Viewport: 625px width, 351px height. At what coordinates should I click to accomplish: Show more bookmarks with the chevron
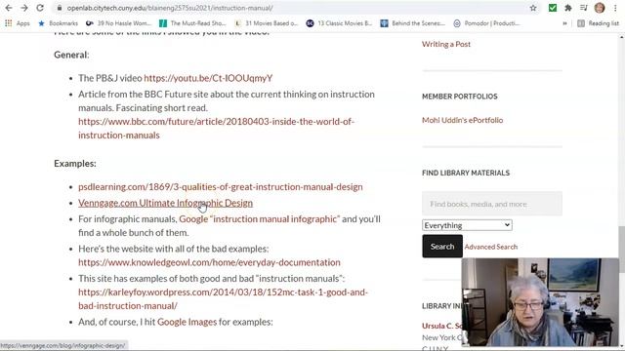tap(564, 23)
